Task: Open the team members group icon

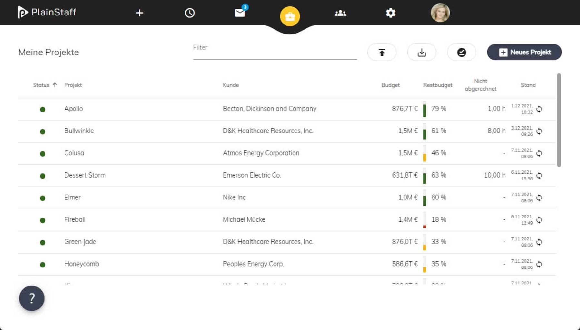Action: [x=340, y=13]
